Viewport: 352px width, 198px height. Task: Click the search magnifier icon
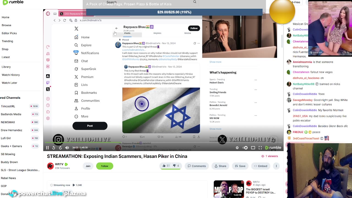195,2
